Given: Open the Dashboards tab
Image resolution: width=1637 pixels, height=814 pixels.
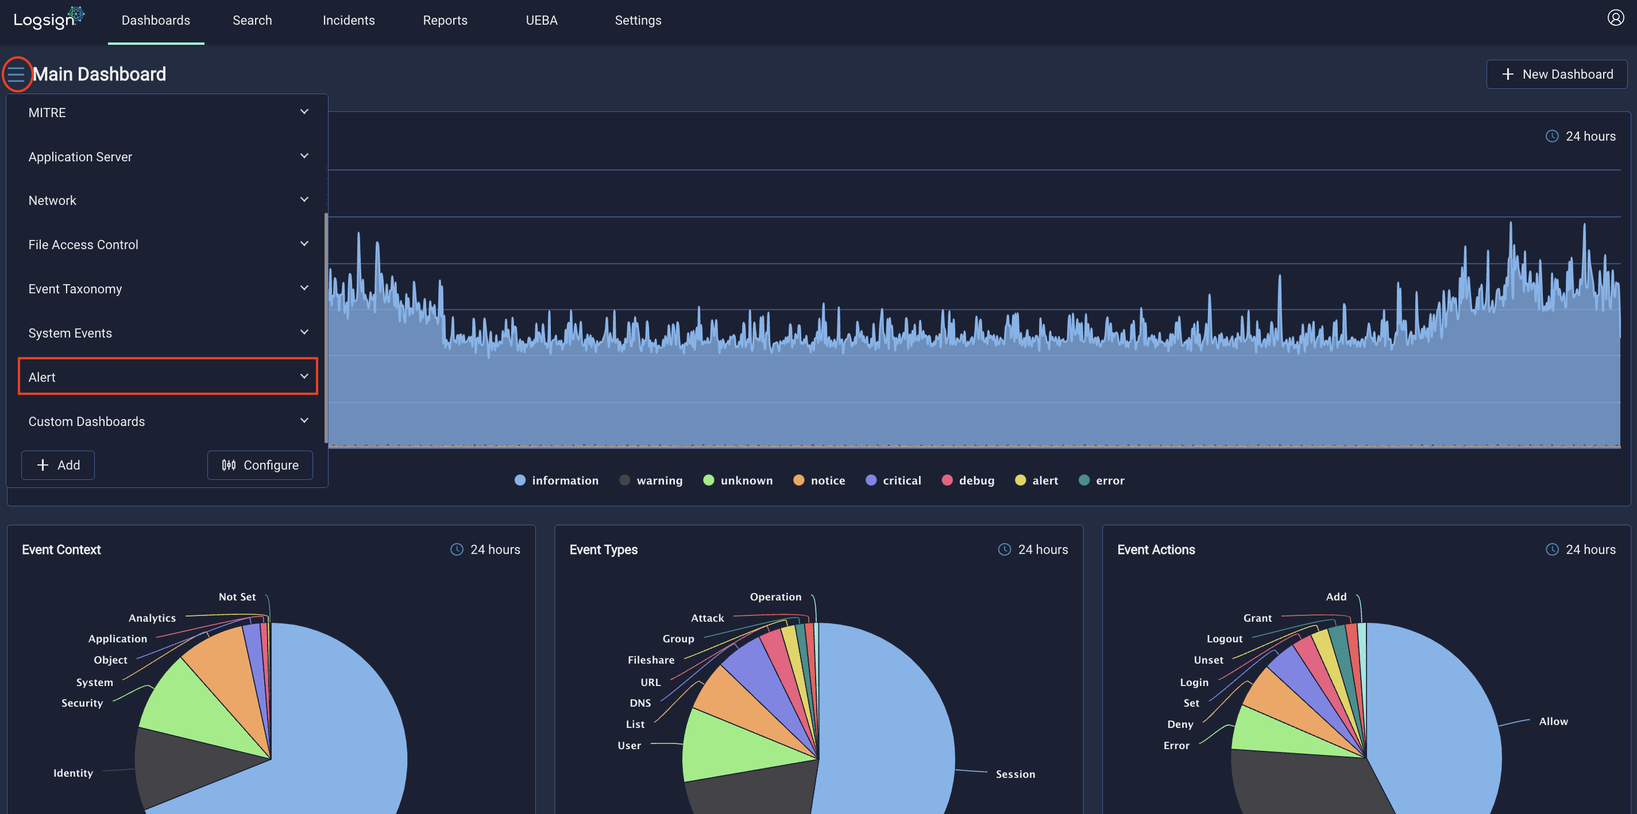Looking at the screenshot, I should click(156, 20).
